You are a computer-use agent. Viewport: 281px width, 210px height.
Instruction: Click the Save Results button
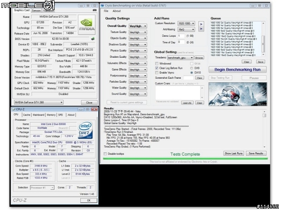tap(256, 154)
